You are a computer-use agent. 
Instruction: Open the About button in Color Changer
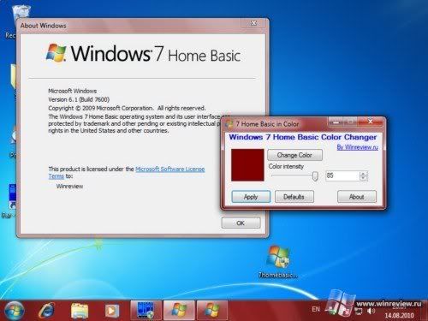click(357, 197)
